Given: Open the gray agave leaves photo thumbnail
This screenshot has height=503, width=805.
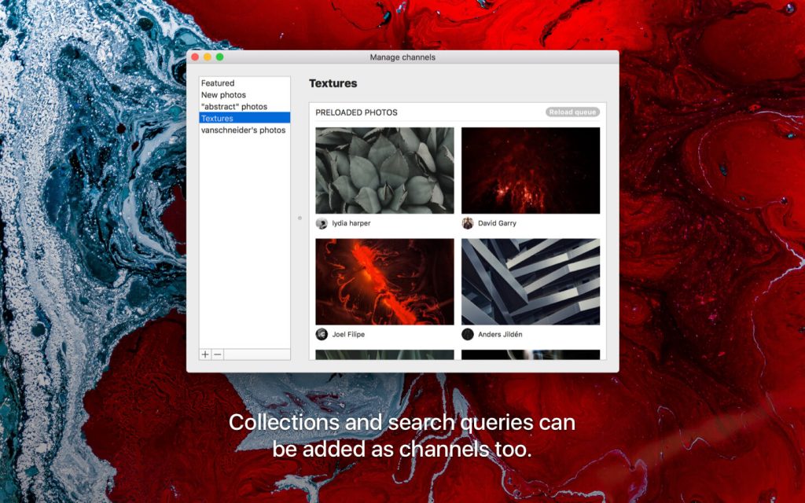Looking at the screenshot, I should click(384, 169).
